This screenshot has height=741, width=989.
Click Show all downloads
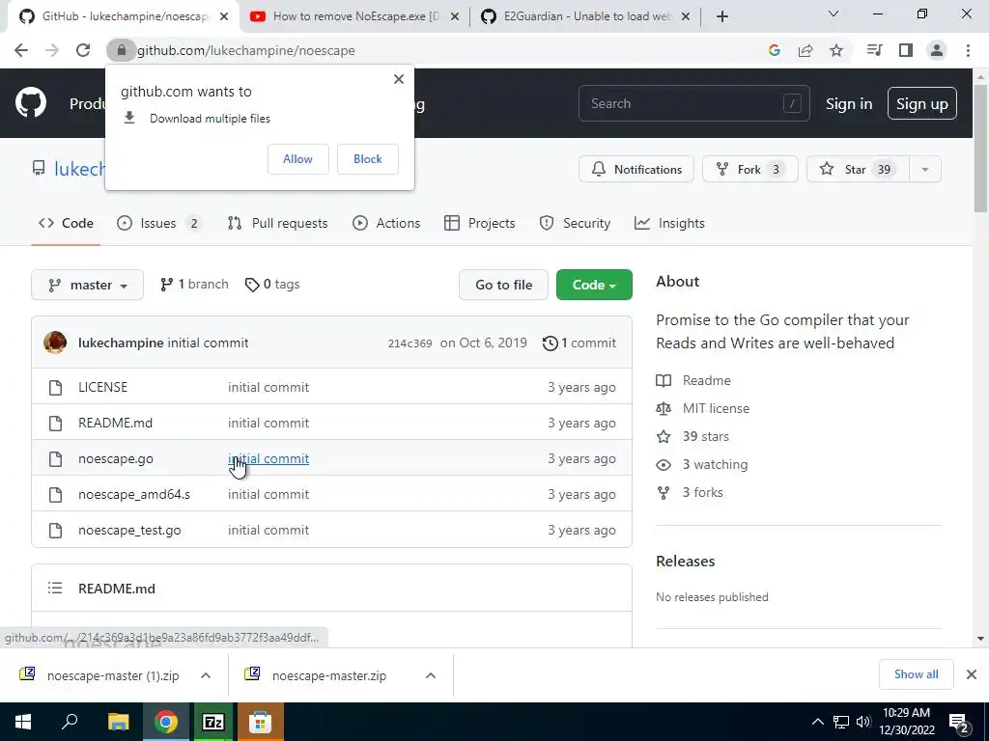(x=916, y=674)
